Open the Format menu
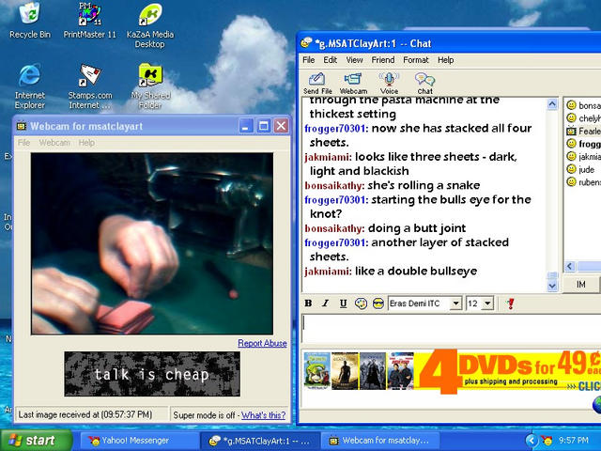Screen dimensions: 601x451 (x=416, y=60)
